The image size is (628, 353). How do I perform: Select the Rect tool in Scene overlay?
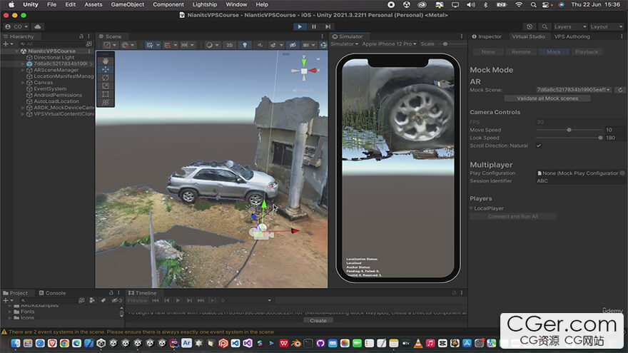click(x=106, y=94)
